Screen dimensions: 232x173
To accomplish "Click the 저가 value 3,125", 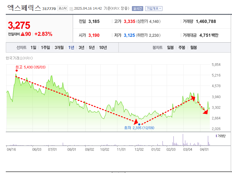I will coord(129,35).
